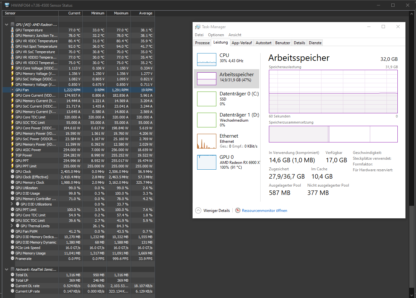The image size is (416, 298).
Task: Click the Average column header
Action: click(143, 13)
